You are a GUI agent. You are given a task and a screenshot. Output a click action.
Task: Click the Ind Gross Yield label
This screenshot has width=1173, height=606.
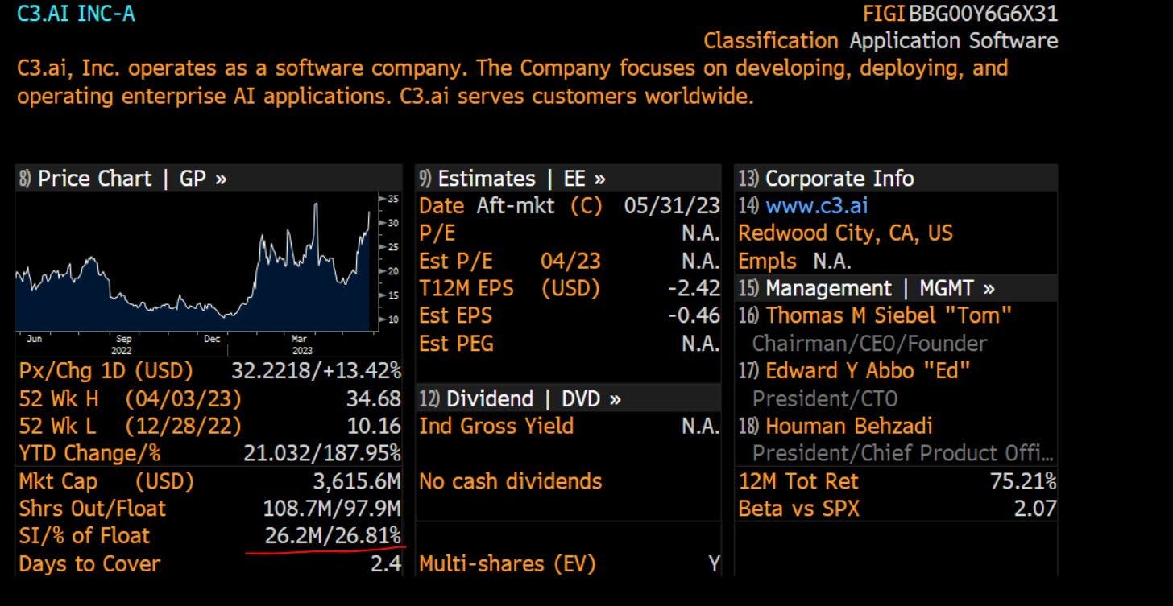click(496, 426)
